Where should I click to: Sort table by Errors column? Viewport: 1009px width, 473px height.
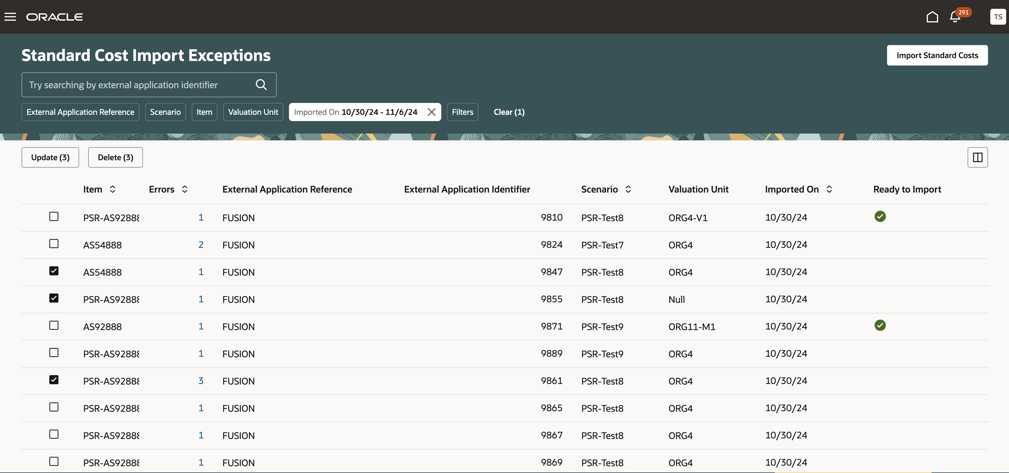185,189
